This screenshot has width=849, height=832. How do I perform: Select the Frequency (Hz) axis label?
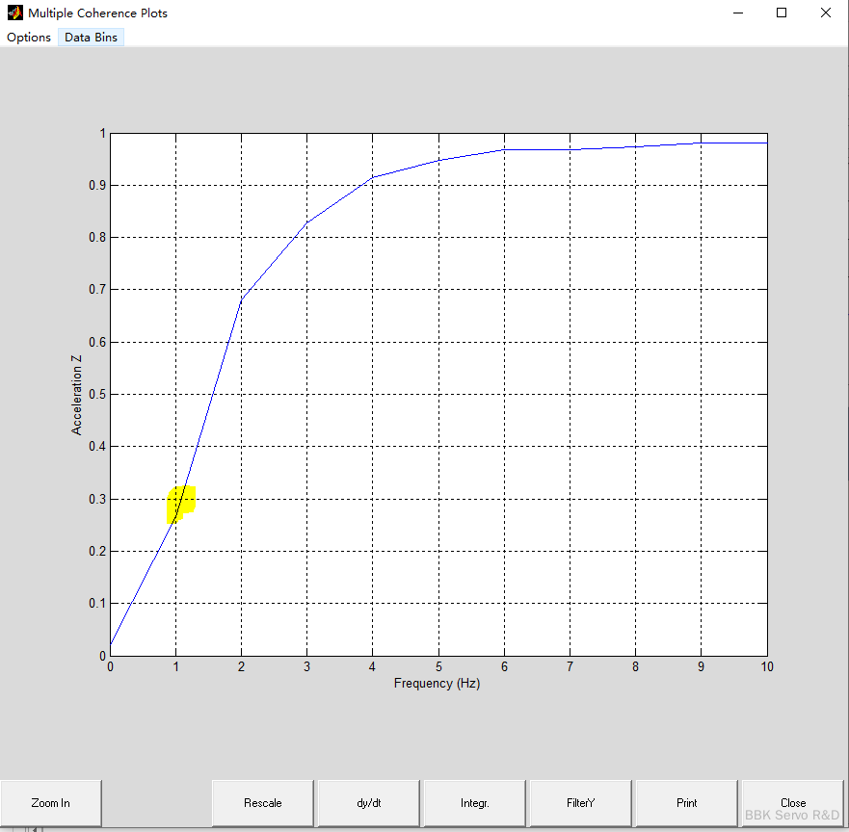(437, 684)
